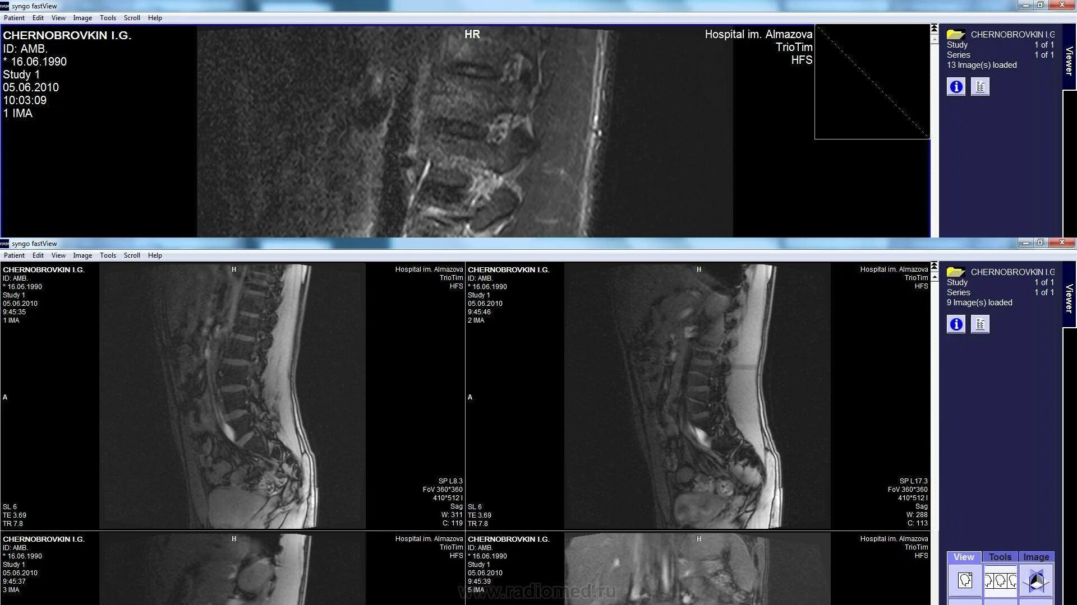The image size is (1077, 605).
Task: Restore the top syngo fastView window
Action: pyautogui.click(x=1040, y=5)
